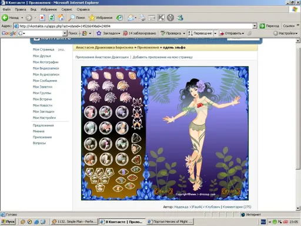This screenshot has height=226, width=301.
Task: Open Моя Страница link
Action: [x=44, y=49]
